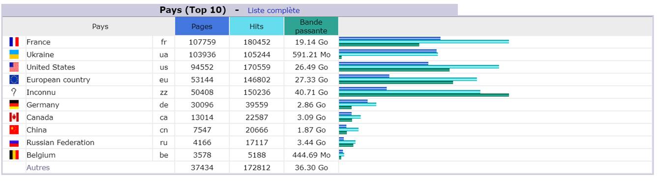Select the Russian Federation flag icon

14,143
